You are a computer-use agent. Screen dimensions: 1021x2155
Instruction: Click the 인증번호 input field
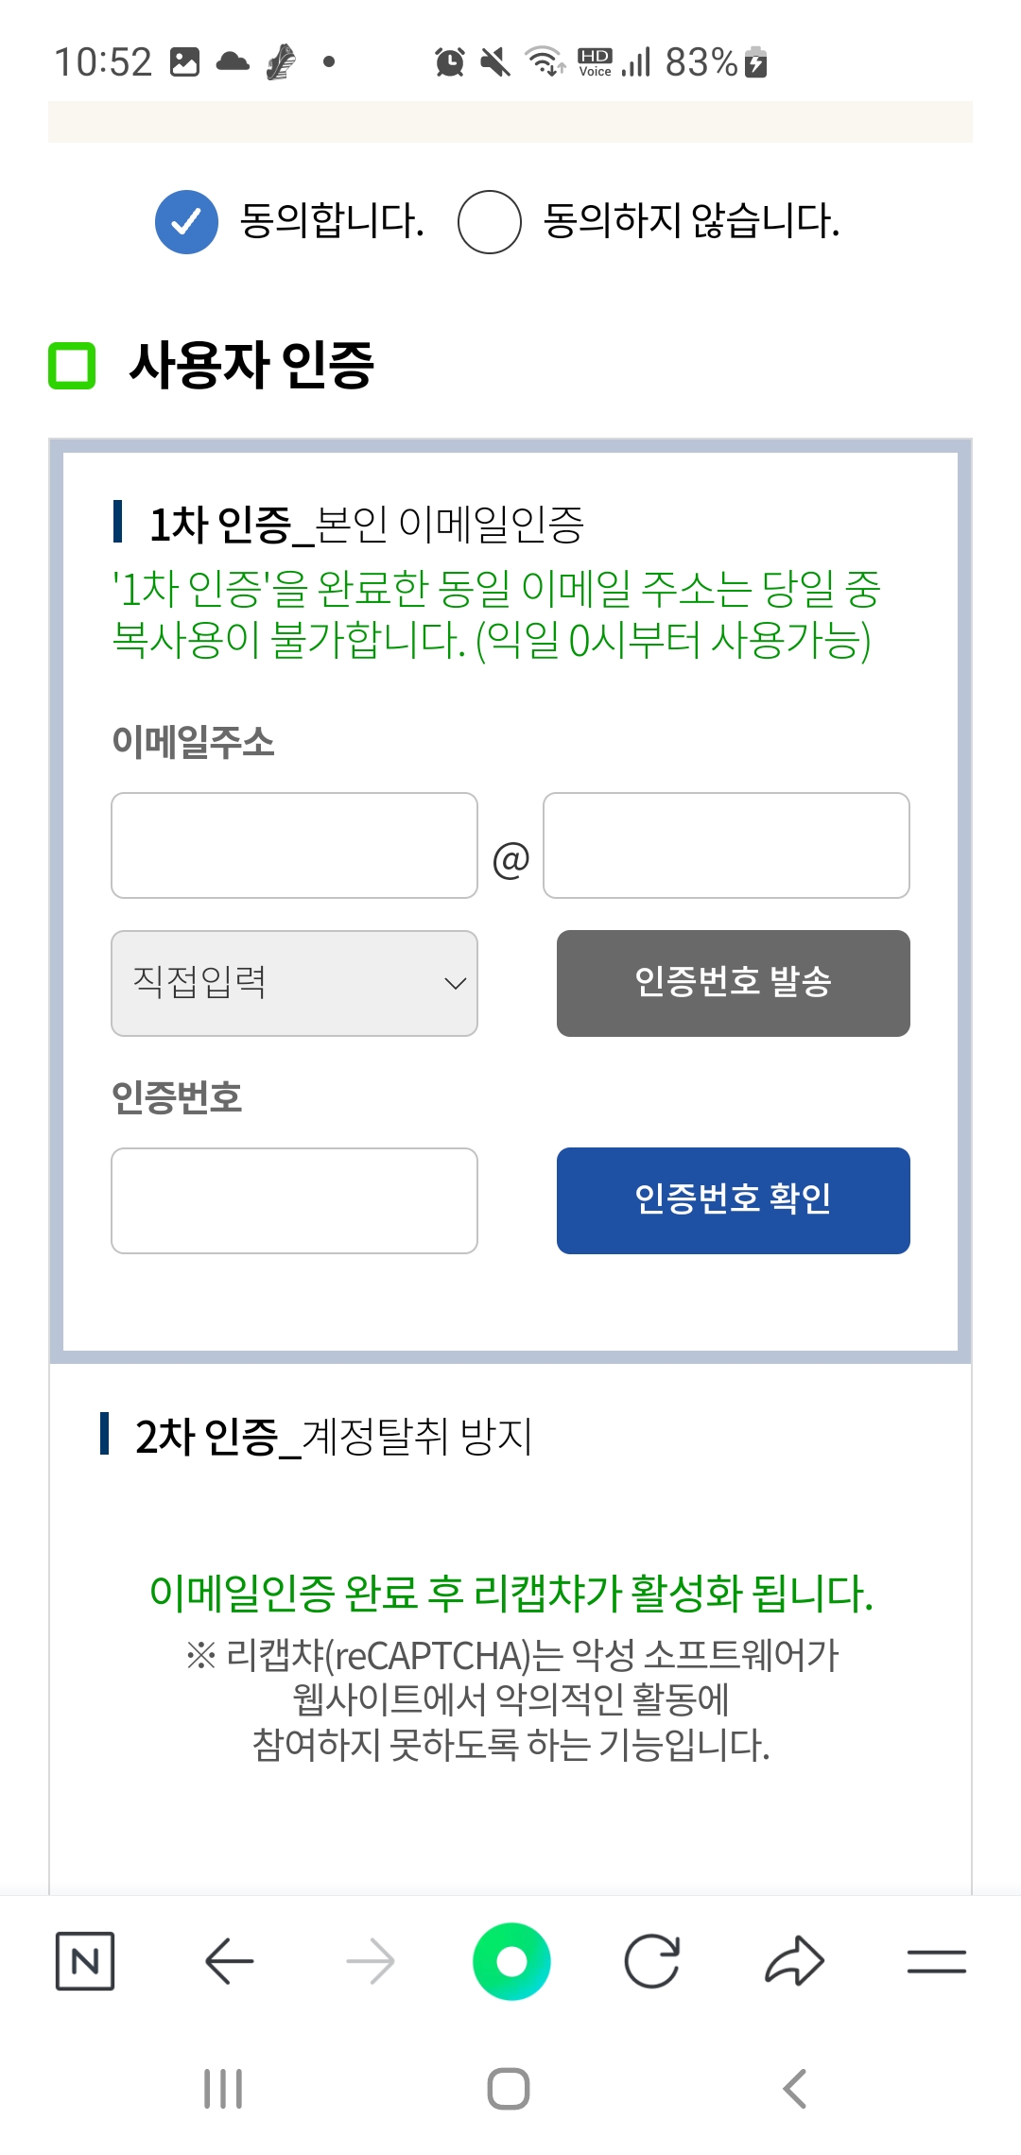coord(294,1200)
